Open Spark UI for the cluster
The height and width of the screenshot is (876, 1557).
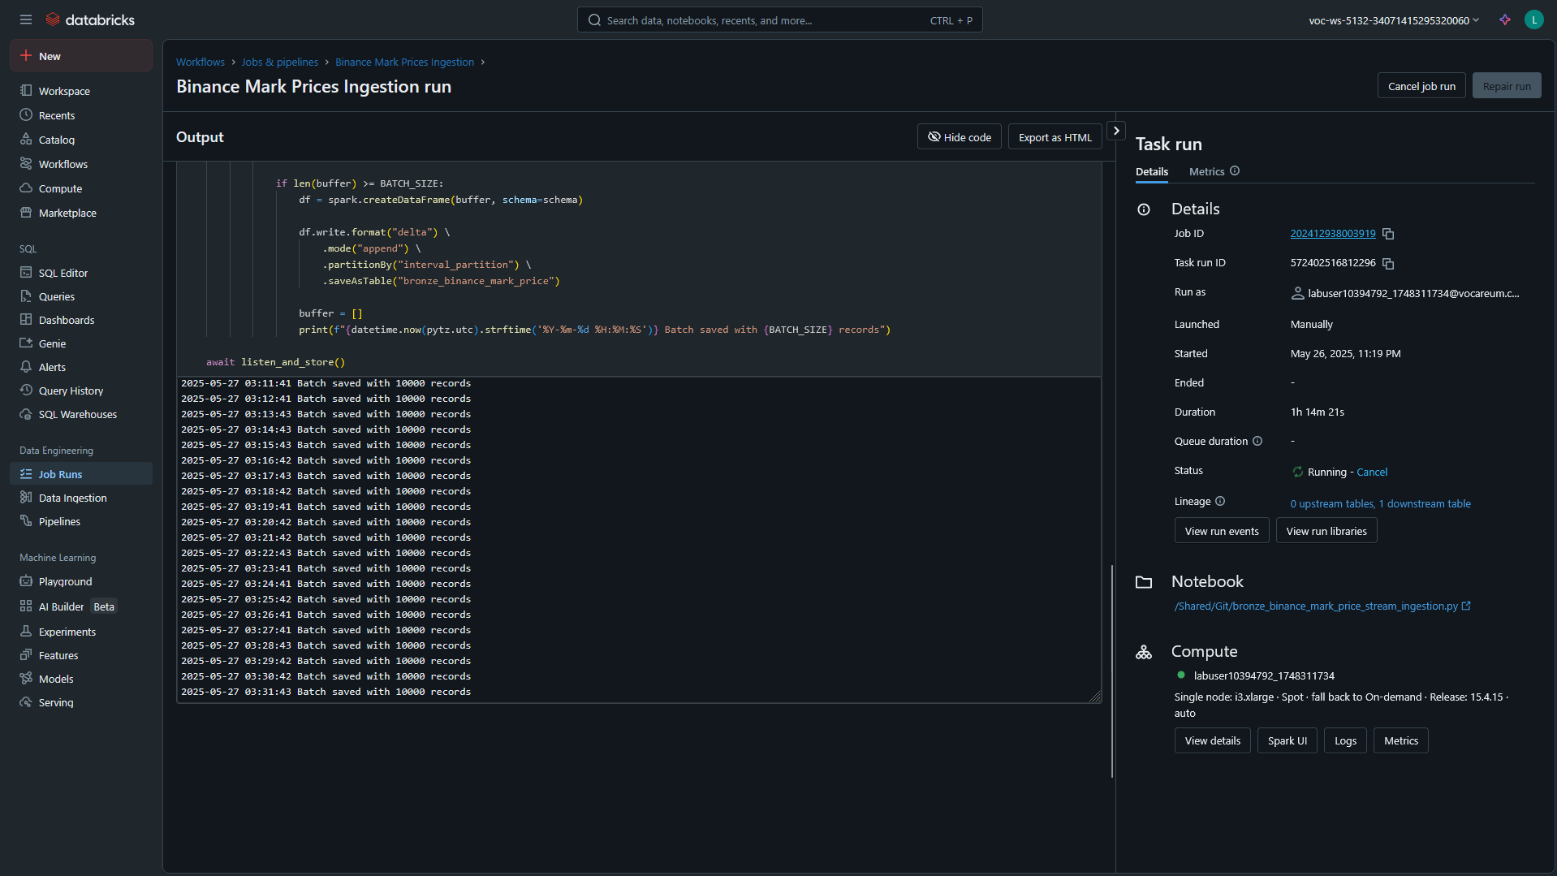click(1287, 740)
